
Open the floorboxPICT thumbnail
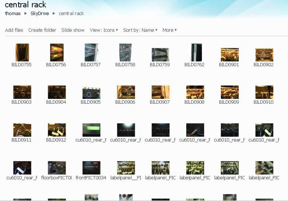[x=56, y=168]
